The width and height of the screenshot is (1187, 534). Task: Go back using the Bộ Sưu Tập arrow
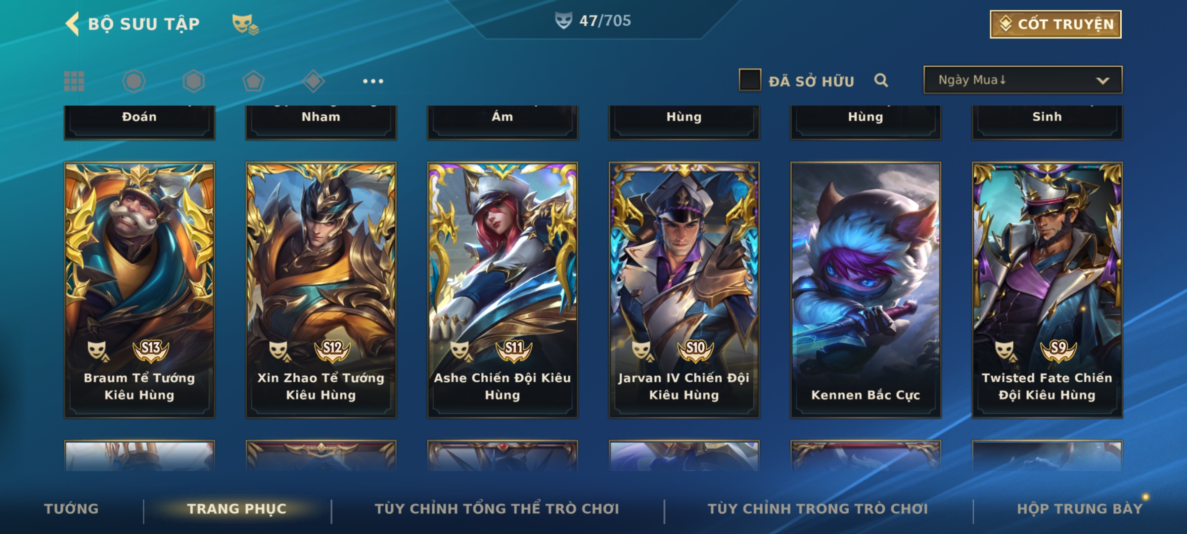[x=72, y=24]
